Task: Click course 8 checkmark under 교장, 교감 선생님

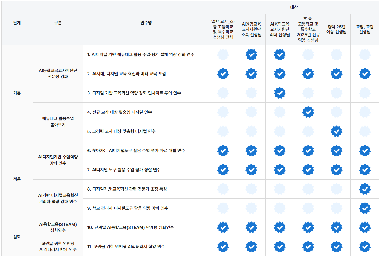Action: click(x=365, y=189)
